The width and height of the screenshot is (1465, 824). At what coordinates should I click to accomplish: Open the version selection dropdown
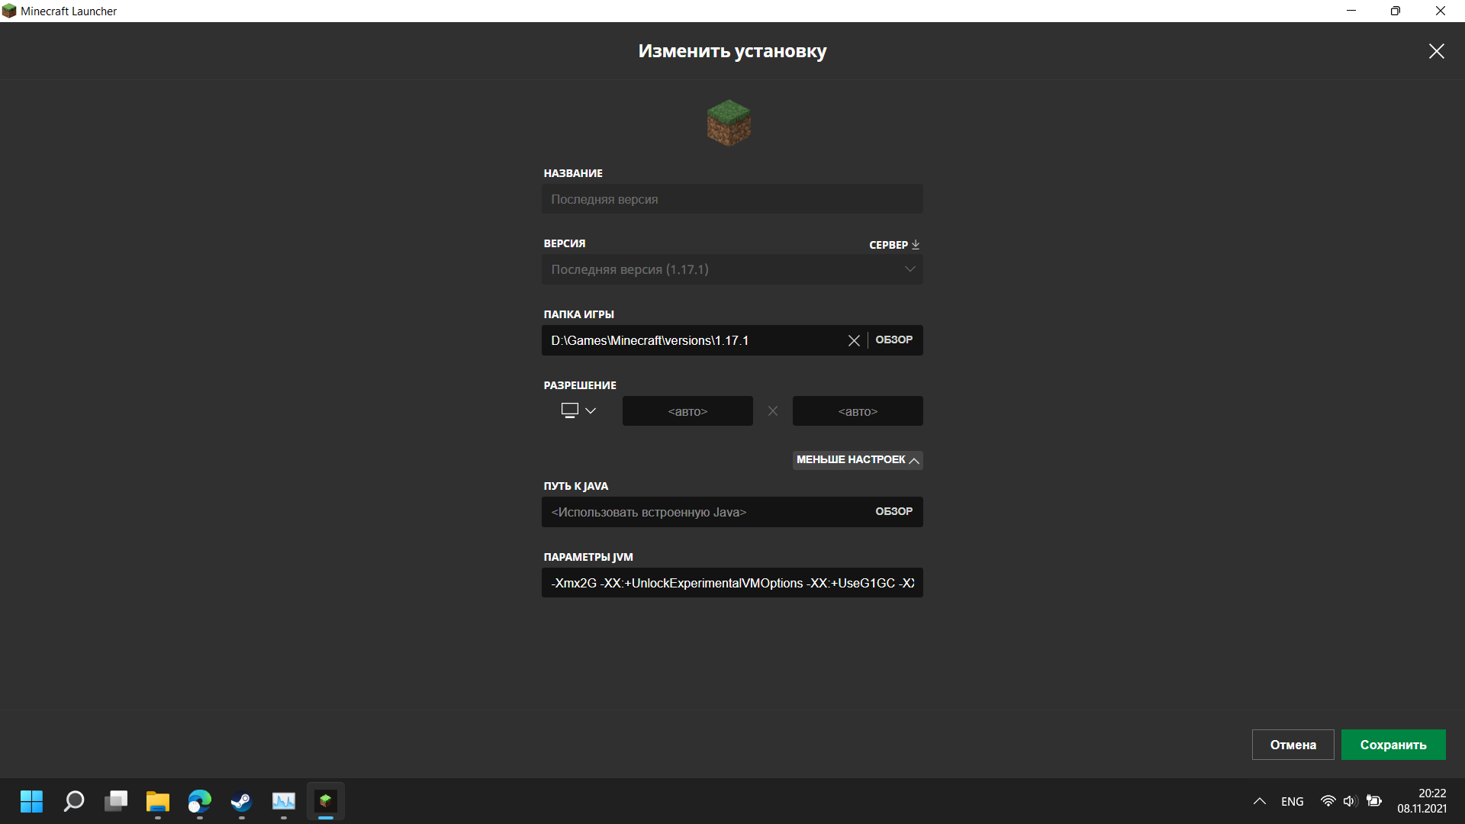(732, 269)
